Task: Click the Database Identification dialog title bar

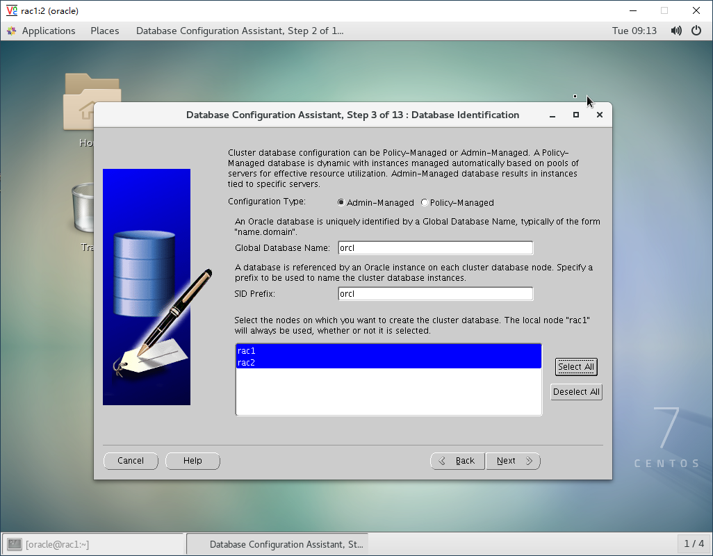Action: coord(352,115)
